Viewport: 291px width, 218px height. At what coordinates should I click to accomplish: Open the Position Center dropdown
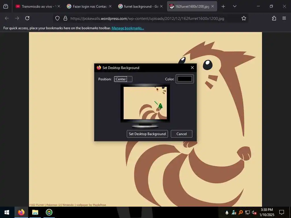(x=123, y=79)
